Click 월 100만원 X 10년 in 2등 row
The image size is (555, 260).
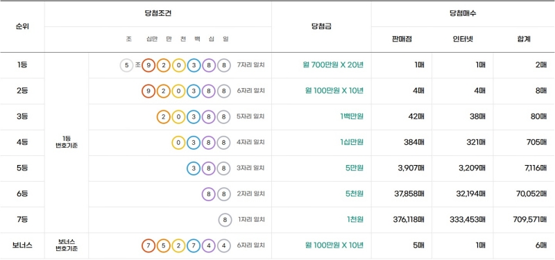point(334,91)
